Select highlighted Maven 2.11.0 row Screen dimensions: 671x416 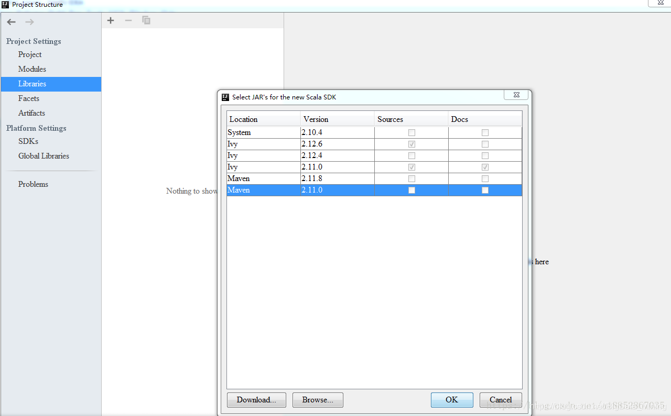374,190
